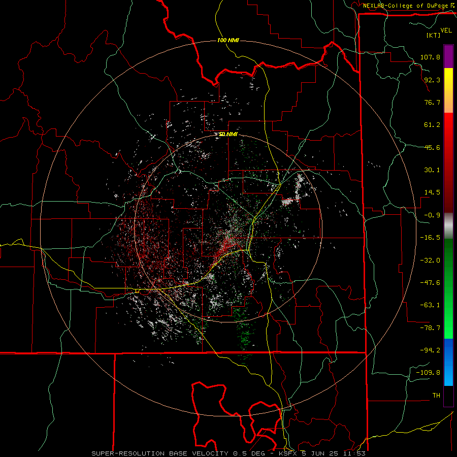Screen dimensions: 457x457
Task: Click the 14.5 velocity scale value
Action: coord(432,192)
